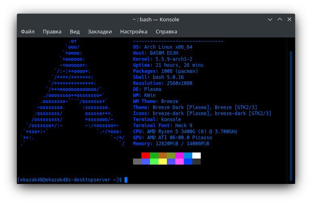This screenshot has width=312, height=204.
Task: Click the 'Kernel: 5.5.9-arch1-2' line
Action: (x=162, y=59)
